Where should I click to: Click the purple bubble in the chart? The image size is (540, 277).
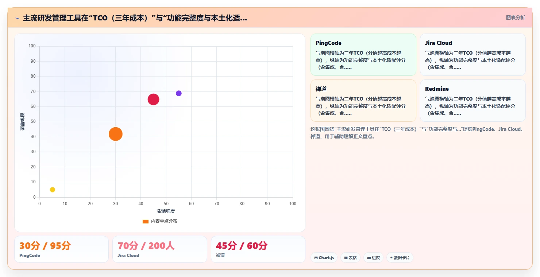[179, 93]
